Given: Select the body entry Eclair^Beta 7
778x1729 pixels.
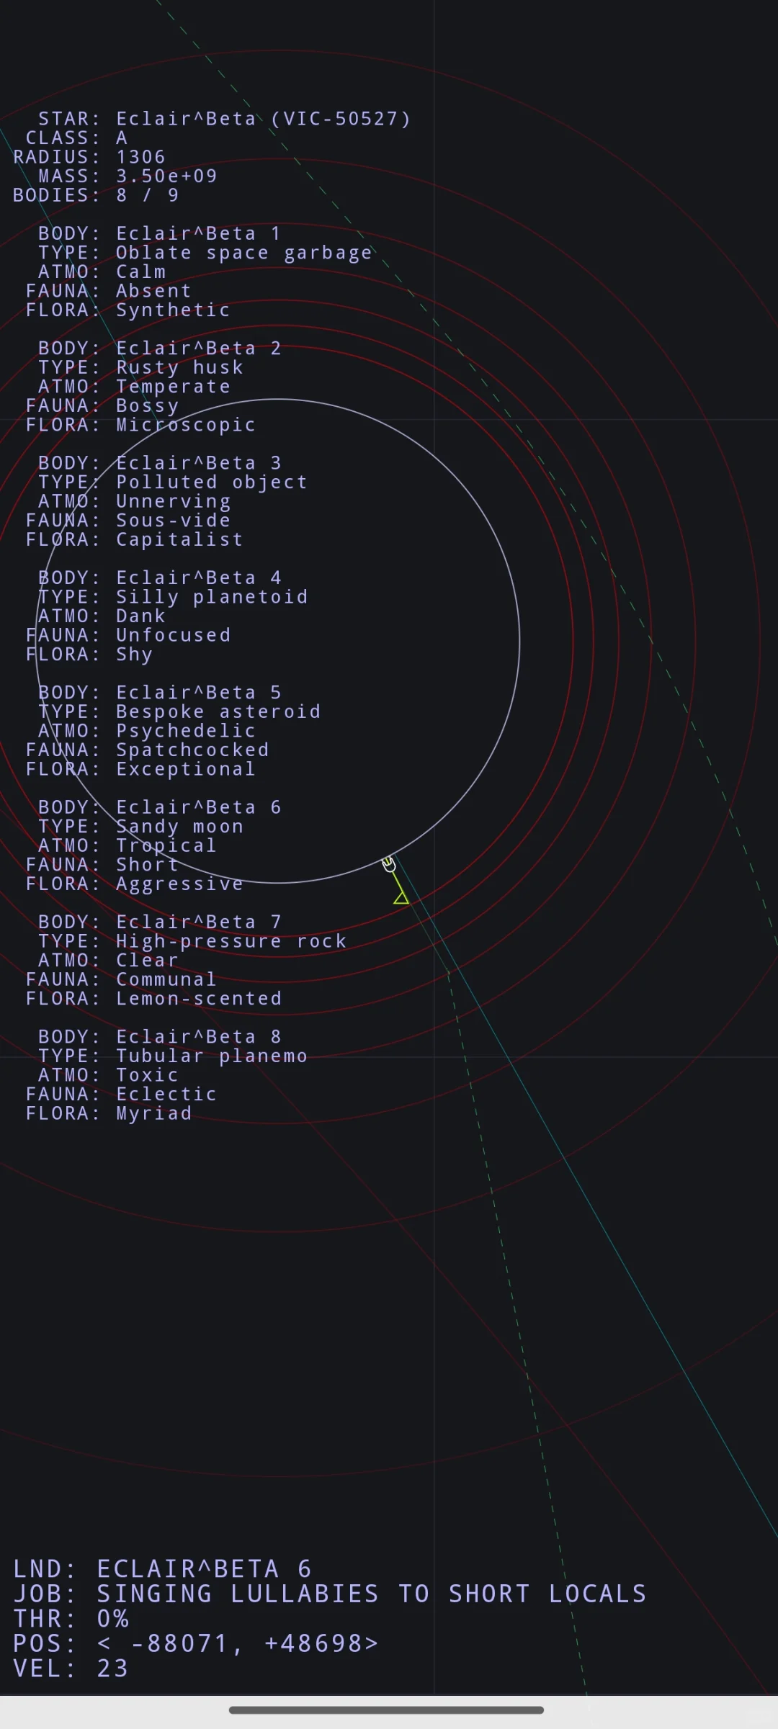Looking at the screenshot, I should point(198,922).
